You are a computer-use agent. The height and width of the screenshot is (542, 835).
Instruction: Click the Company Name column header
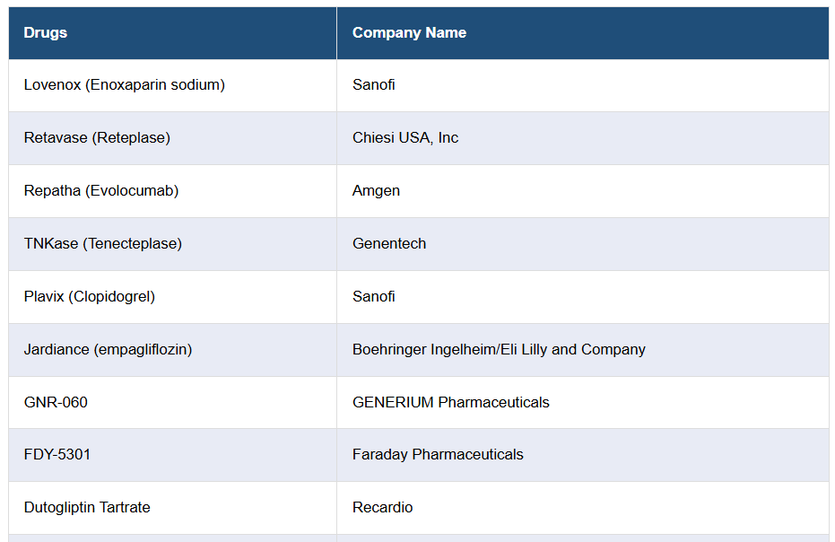409,32
